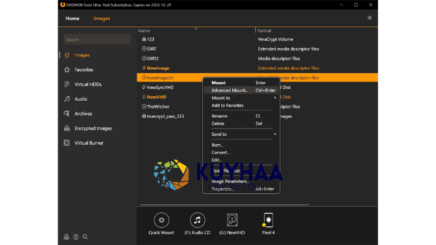Choose Advanced Mount... option
The height and width of the screenshot is (245, 436).
pyautogui.click(x=241, y=90)
